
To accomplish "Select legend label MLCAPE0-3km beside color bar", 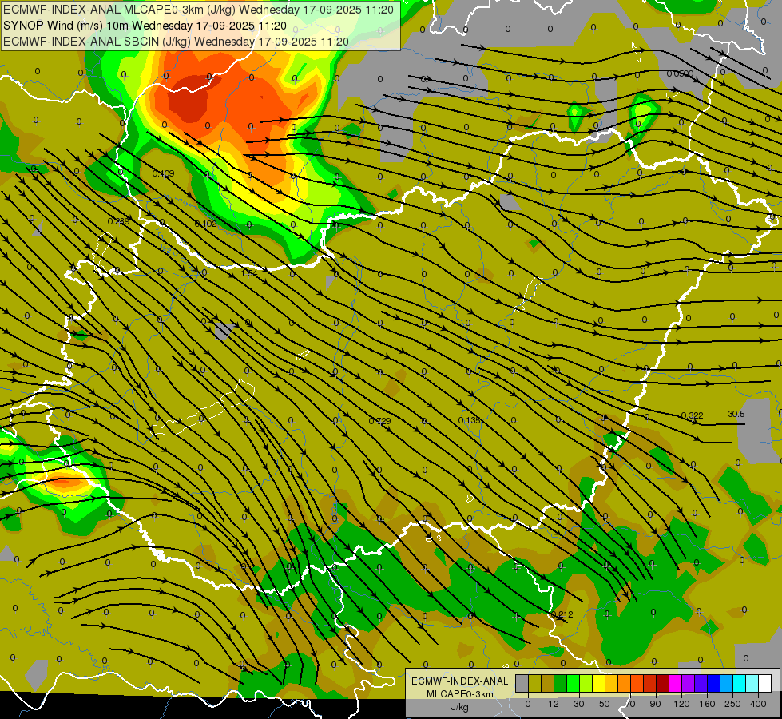I will pos(459,694).
